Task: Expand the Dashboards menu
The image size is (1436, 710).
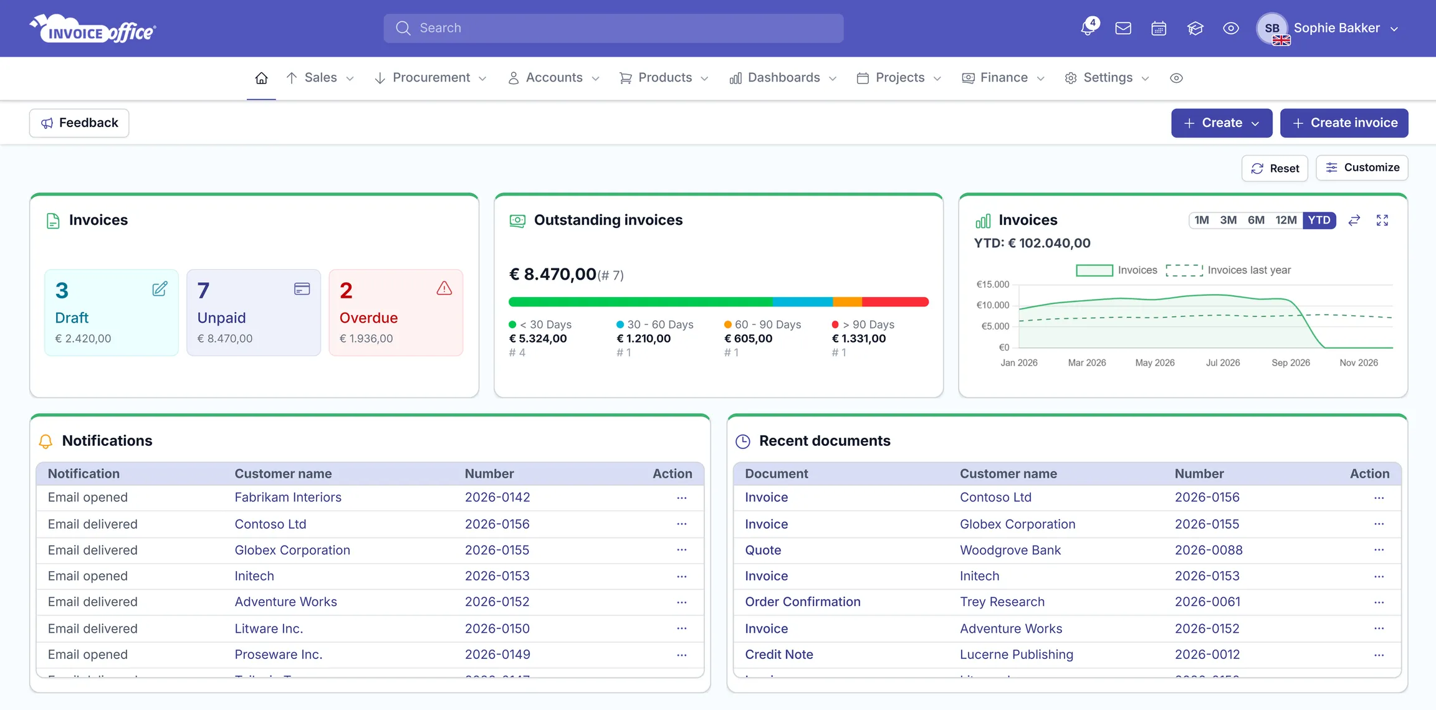Action: pyautogui.click(x=783, y=78)
